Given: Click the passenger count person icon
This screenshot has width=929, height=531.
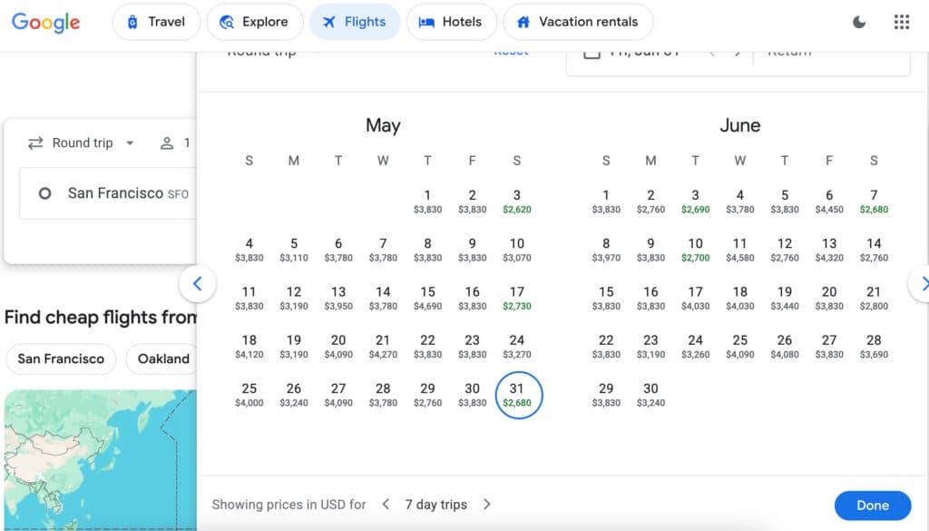Looking at the screenshot, I should (x=167, y=143).
